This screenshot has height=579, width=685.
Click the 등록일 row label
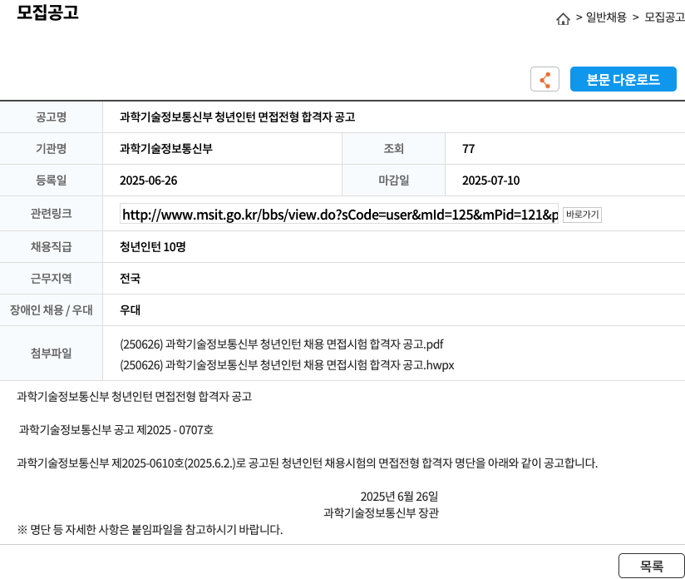(x=51, y=181)
